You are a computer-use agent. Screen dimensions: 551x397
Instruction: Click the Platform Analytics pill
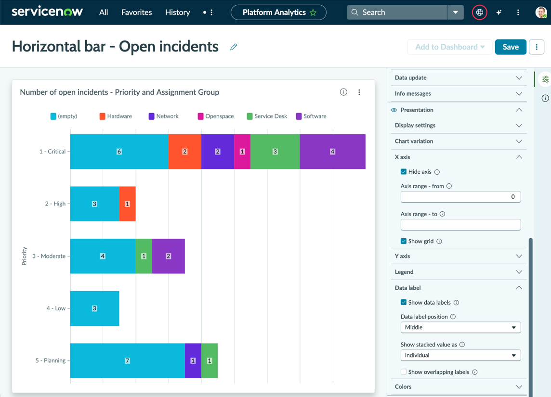click(x=278, y=13)
